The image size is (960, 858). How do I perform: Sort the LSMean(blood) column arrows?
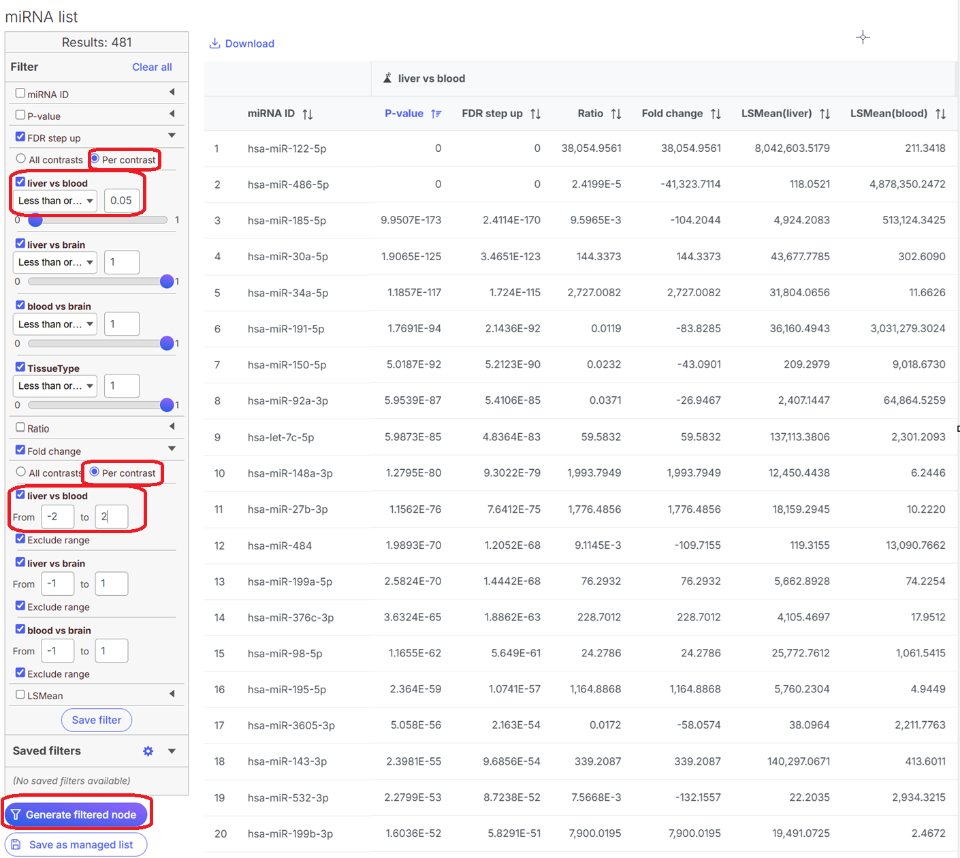pyautogui.click(x=940, y=114)
